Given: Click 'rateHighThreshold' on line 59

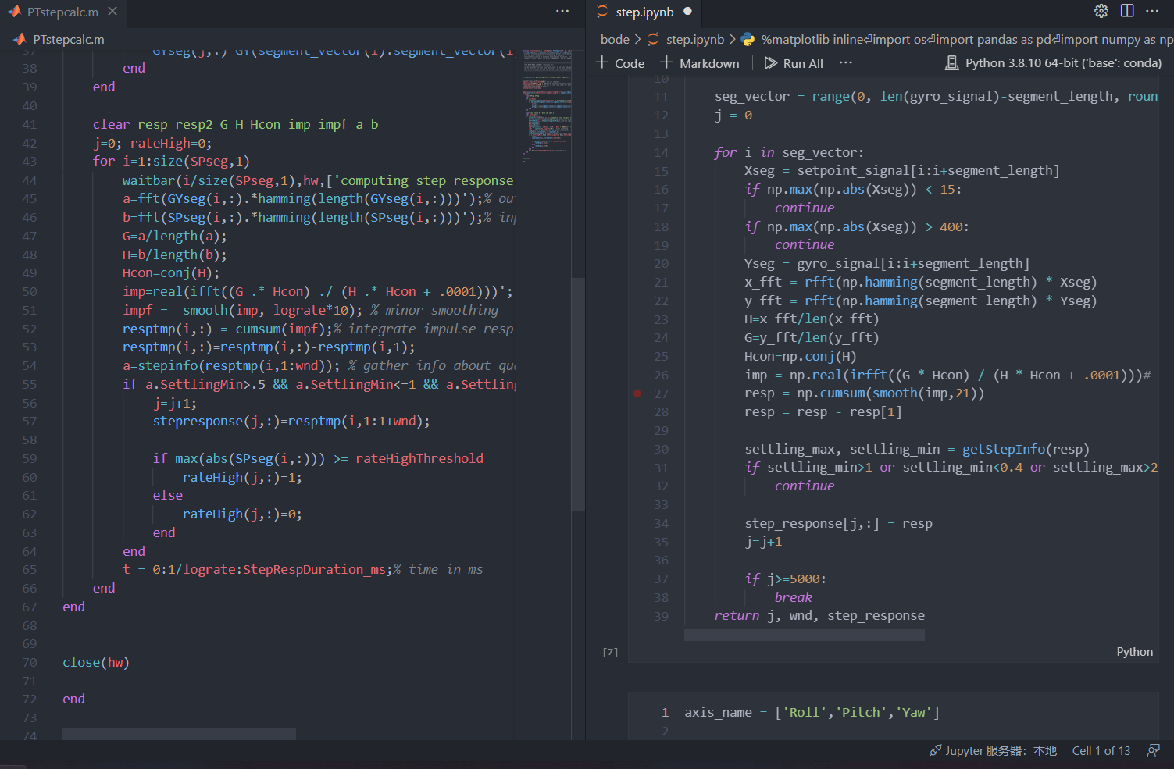Looking at the screenshot, I should tap(419, 458).
